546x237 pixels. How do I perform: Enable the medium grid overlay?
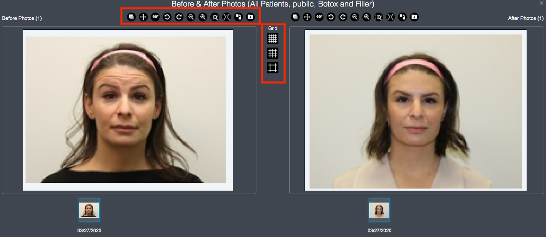pos(273,53)
